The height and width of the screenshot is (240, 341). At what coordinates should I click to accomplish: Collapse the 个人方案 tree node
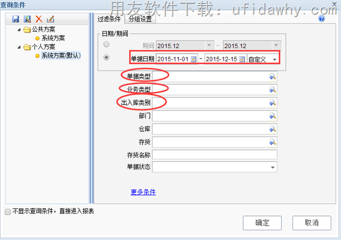click(19, 47)
